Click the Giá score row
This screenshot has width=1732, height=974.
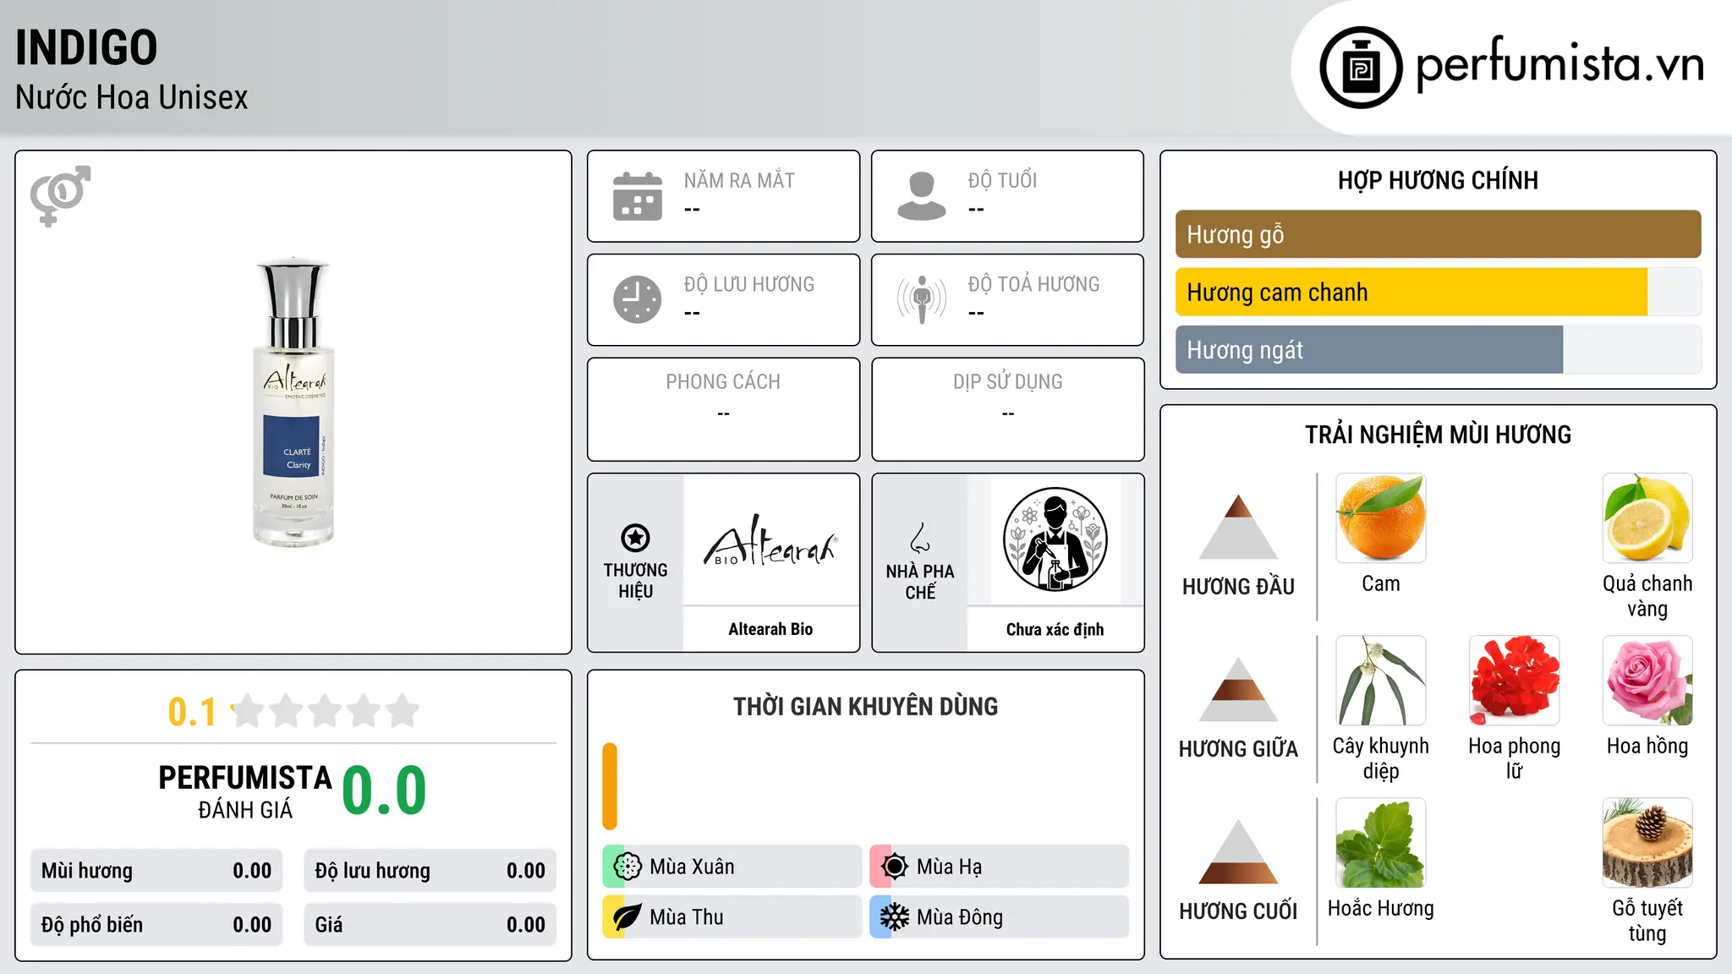(430, 925)
